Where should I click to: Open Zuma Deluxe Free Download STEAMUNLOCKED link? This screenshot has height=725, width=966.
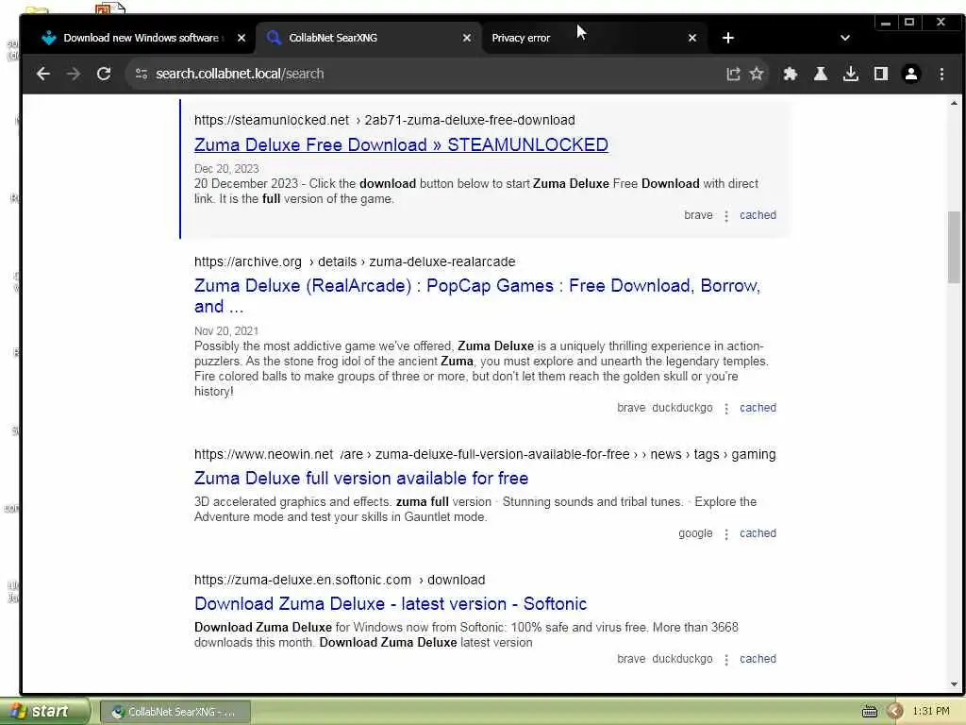tap(401, 144)
